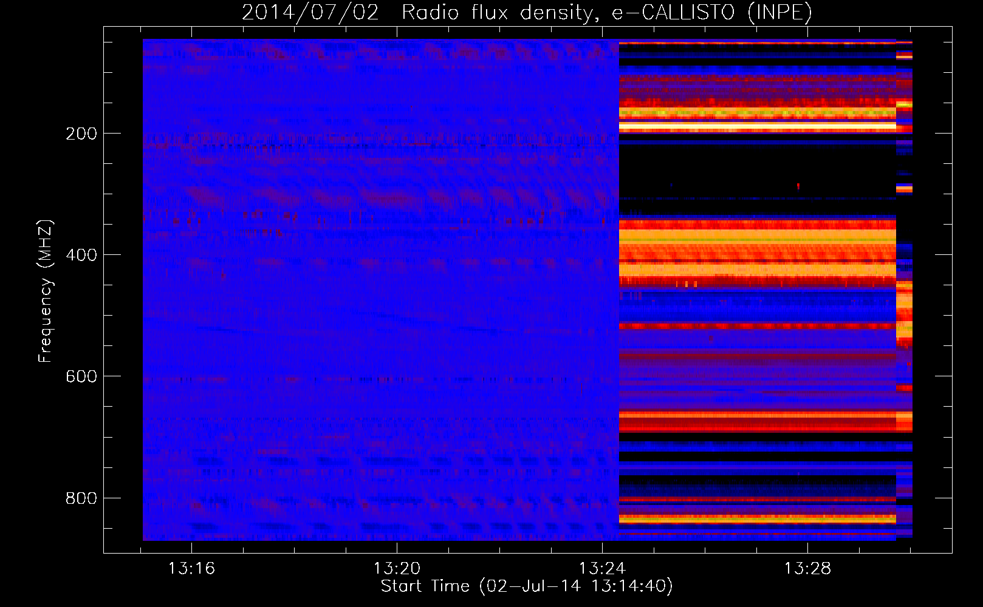Screen dimensions: 983x607
Task: Select the 'Frequency (MHZ)' axis label
Action: (46, 291)
